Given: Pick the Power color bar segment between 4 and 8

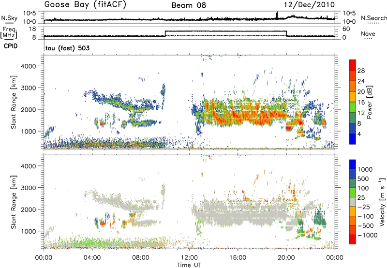Looking at the screenshot, I should point(353,128).
